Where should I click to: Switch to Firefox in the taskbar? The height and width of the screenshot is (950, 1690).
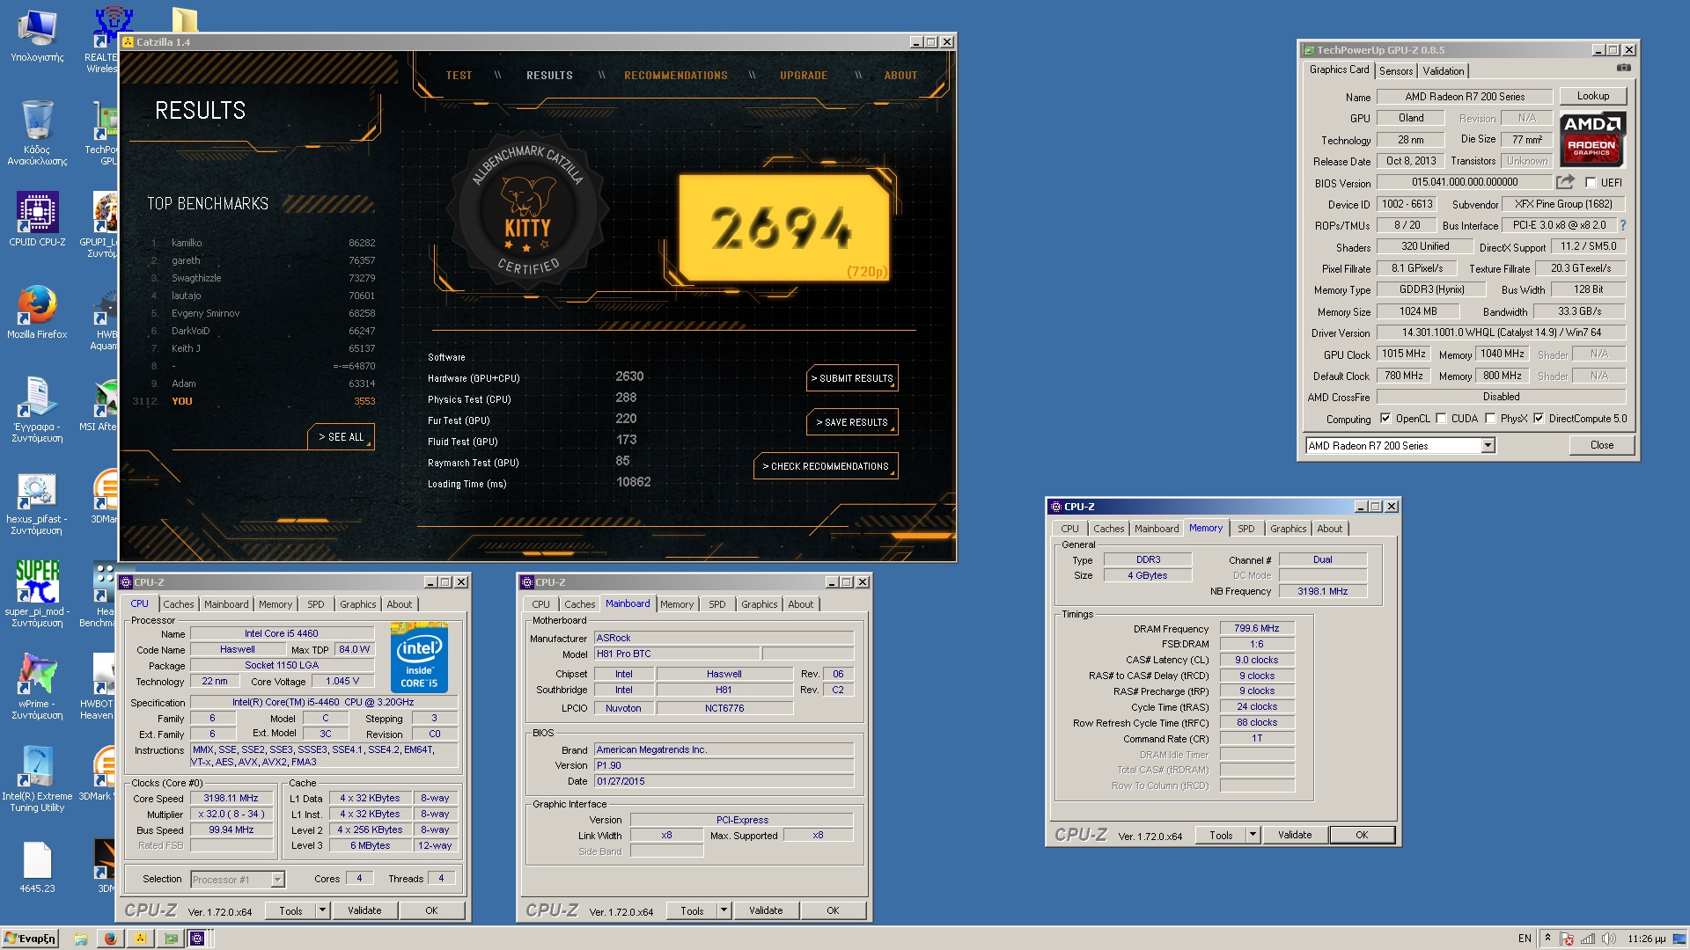(x=110, y=939)
